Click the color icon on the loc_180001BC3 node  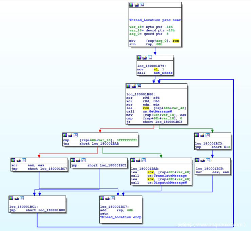pos(197,135)
